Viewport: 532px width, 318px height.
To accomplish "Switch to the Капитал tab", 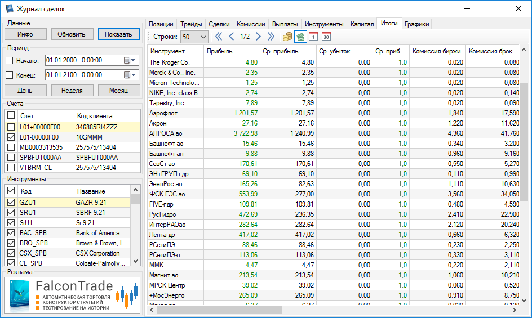I will tap(362, 24).
